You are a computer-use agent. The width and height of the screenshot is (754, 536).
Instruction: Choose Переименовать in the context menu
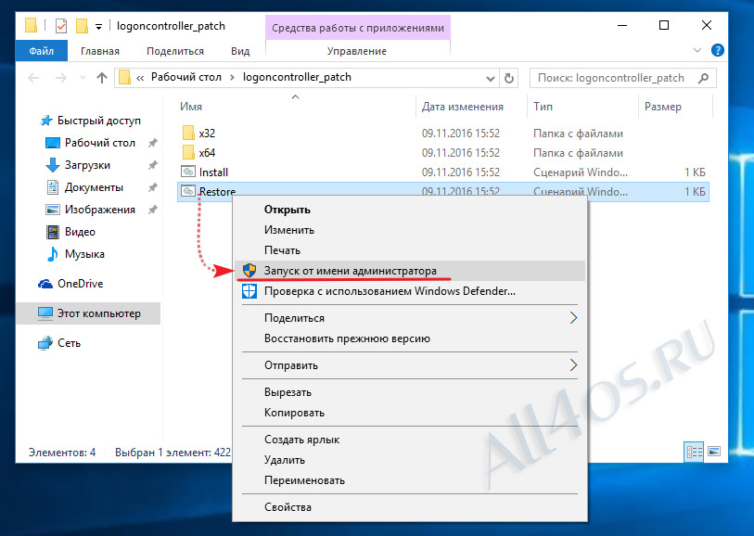click(x=410, y=480)
